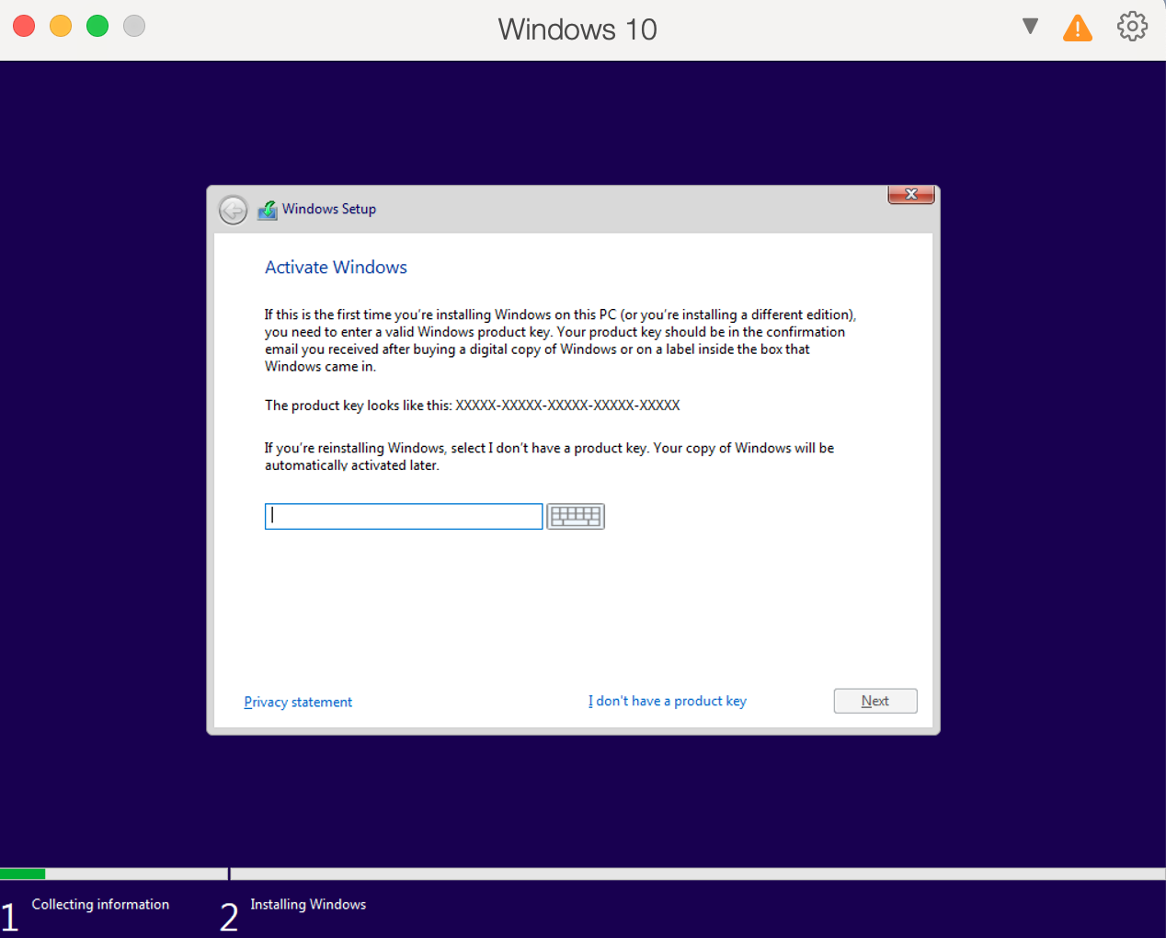Click inside the product key input field

click(403, 516)
